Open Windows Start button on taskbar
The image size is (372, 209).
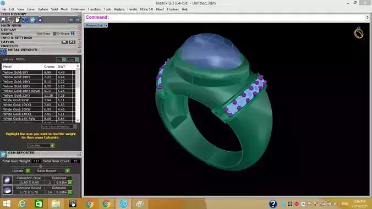point(7,204)
